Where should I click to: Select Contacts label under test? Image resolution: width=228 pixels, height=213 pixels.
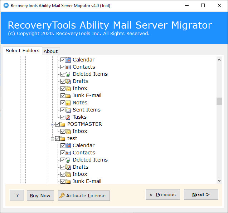pyautogui.click(x=84, y=153)
